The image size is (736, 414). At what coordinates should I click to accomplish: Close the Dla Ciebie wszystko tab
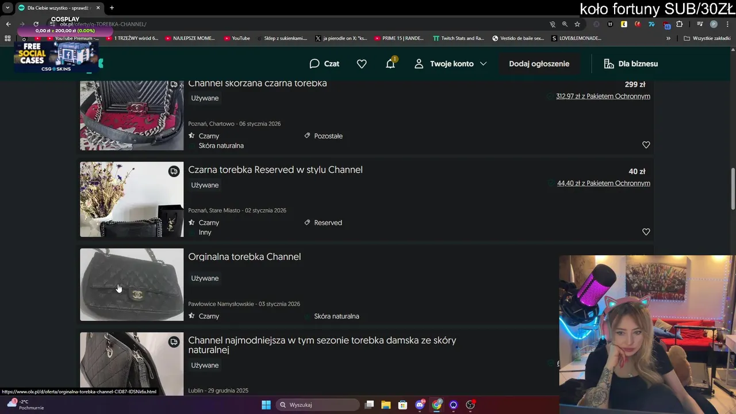click(97, 7)
